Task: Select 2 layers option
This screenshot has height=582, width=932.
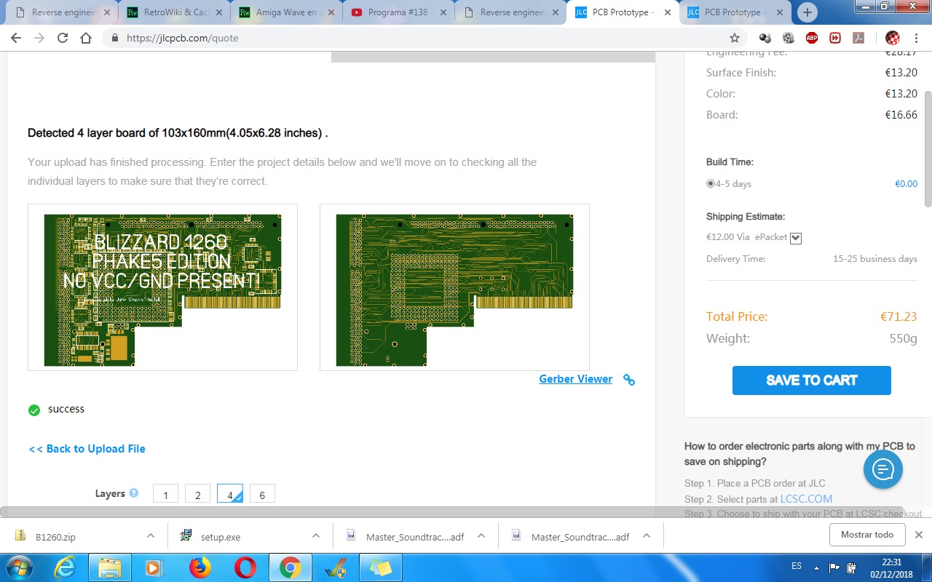Action: click(197, 494)
